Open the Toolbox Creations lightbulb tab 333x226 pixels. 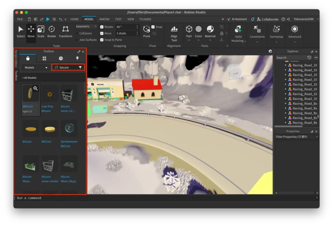[77, 59]
